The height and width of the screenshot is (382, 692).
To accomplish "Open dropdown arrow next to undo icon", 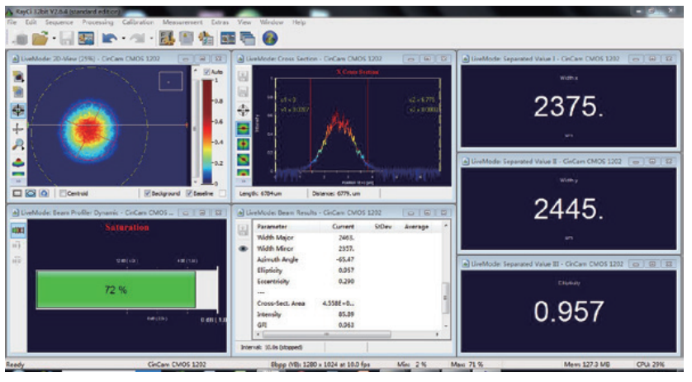I will click(122, 39).
